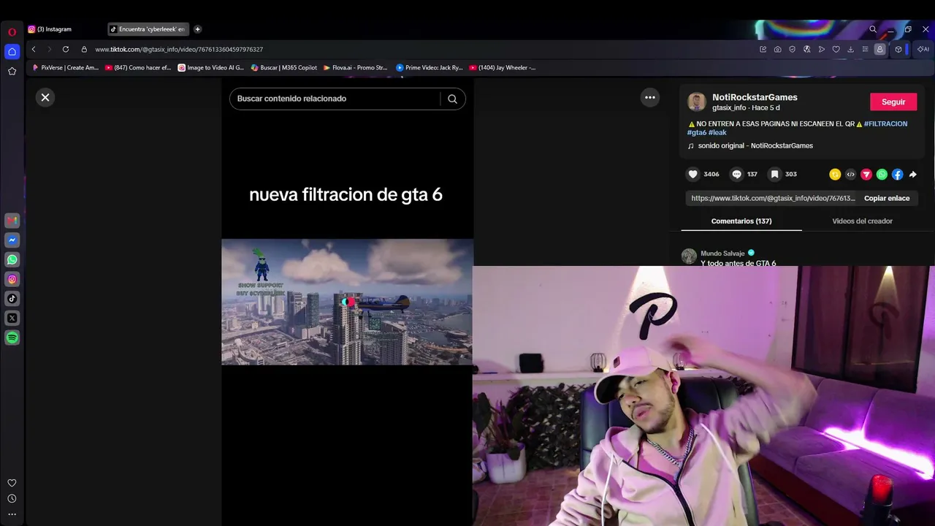The image size is (935, 526).
Task: Share video to WhatsApp
Action: 882,174
